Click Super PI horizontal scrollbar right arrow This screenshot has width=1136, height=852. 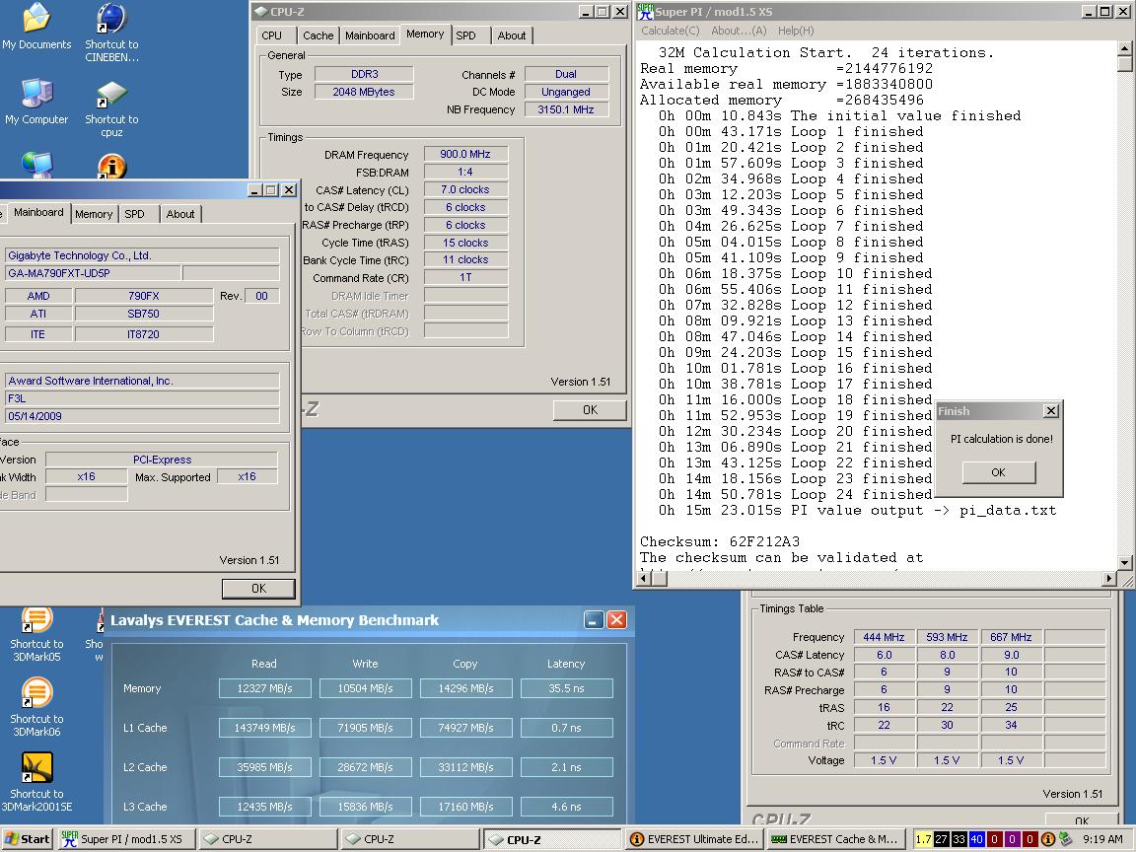click(1109, 578)
